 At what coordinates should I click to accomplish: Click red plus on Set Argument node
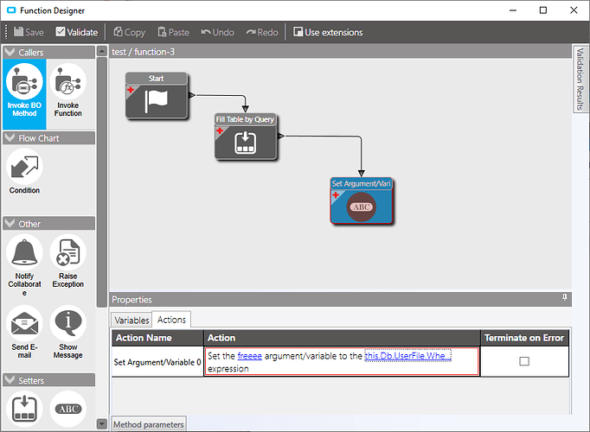click(x=336, y=194)
